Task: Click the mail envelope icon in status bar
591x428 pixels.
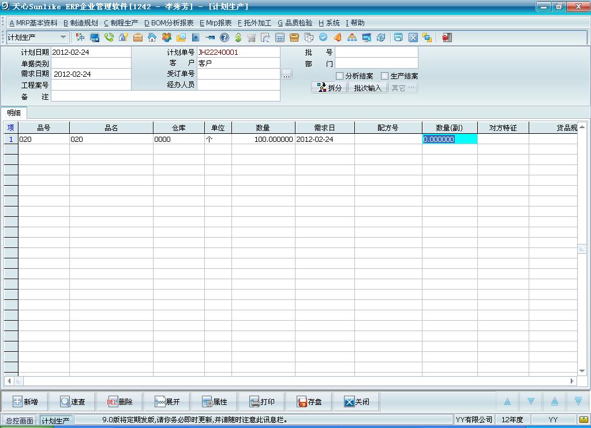Action: tap(583, 420)
